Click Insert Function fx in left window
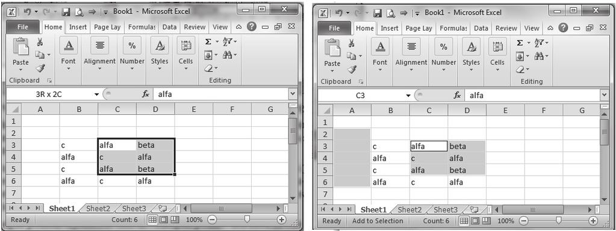616x231 pixels. coord(145,94)
